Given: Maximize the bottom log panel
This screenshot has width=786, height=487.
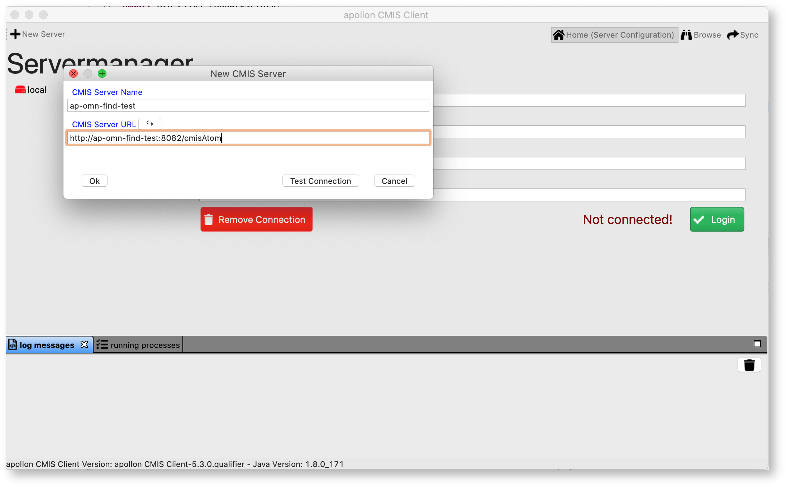Looking at the screenshot, I should (757, 344).
